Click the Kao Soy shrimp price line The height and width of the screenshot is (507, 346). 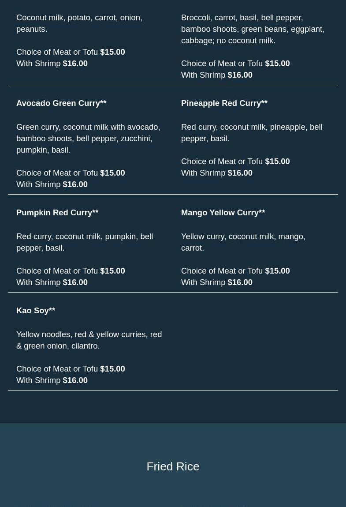pyautogui.click(x=52, y=380)
